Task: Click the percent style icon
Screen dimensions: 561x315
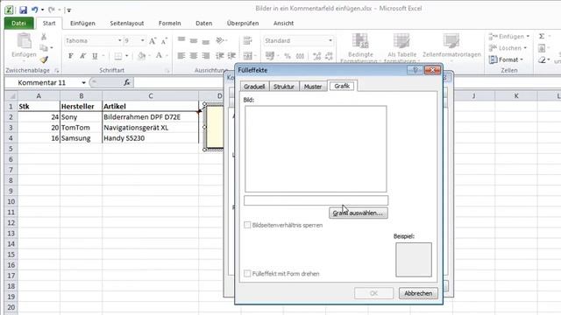Action: click(x=288, y=56)
